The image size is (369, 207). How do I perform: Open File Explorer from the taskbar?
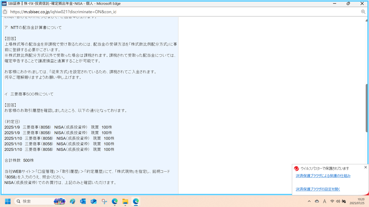(x=125, y=201)
